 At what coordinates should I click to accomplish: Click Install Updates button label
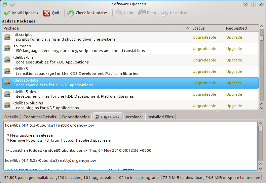coord(25,13)
